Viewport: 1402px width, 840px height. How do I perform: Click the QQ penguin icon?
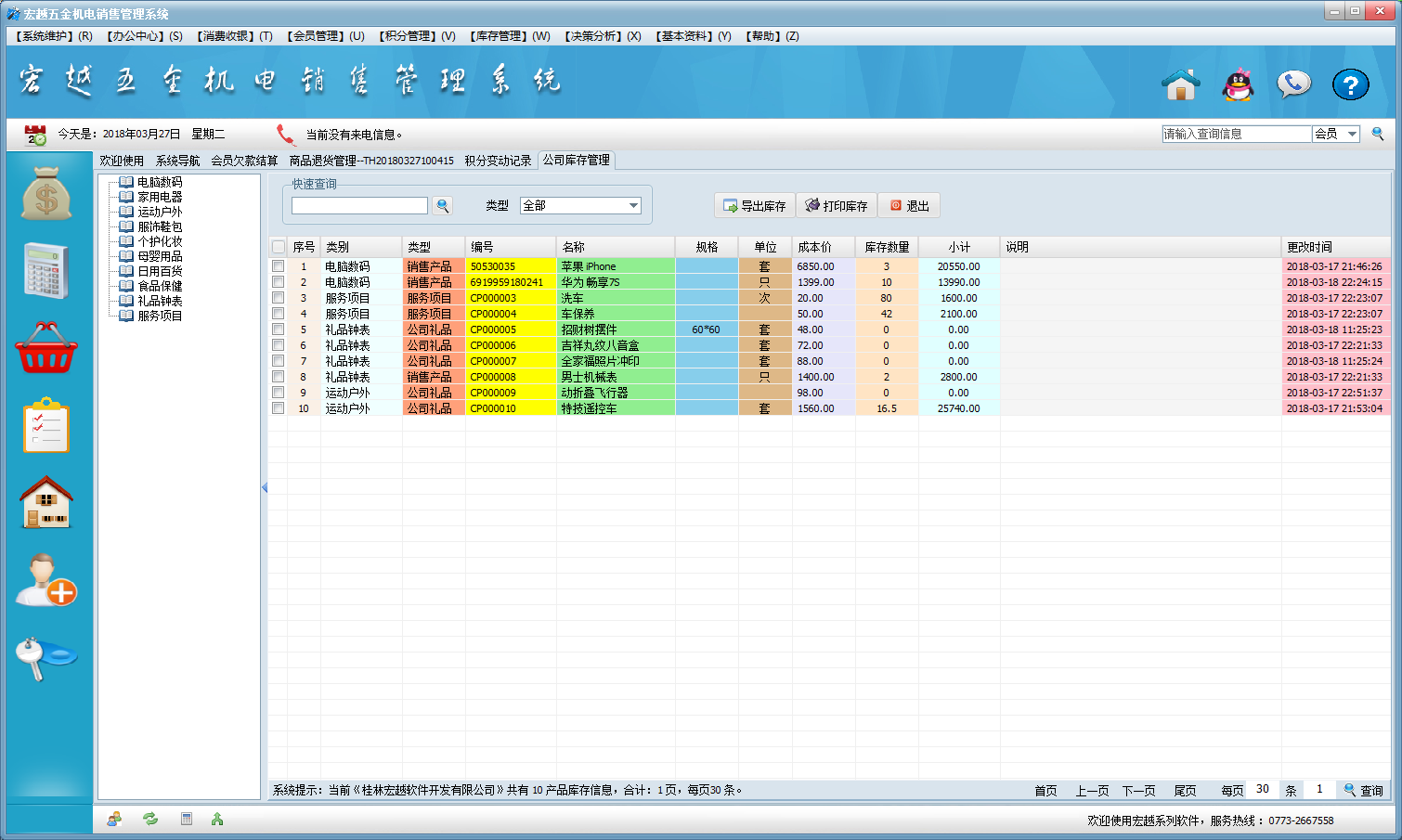point(1238,84)
